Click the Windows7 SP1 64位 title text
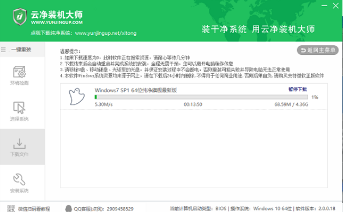The image size is (343, 212). click(136, 90)
